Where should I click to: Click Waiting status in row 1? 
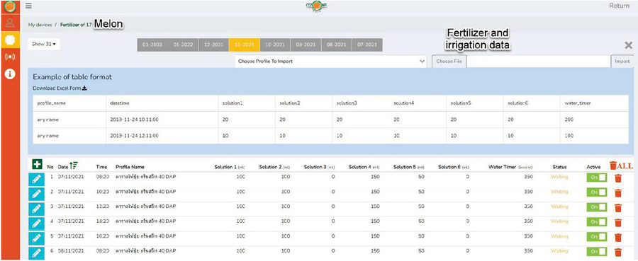pyautogui.click(x=559, y=177)
